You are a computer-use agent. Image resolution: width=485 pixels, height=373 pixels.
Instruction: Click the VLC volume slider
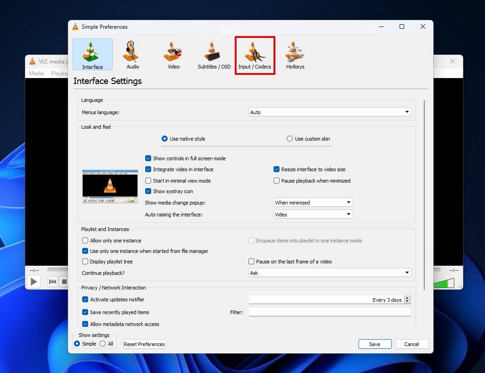pyautogui.click(x=444, y=283)
